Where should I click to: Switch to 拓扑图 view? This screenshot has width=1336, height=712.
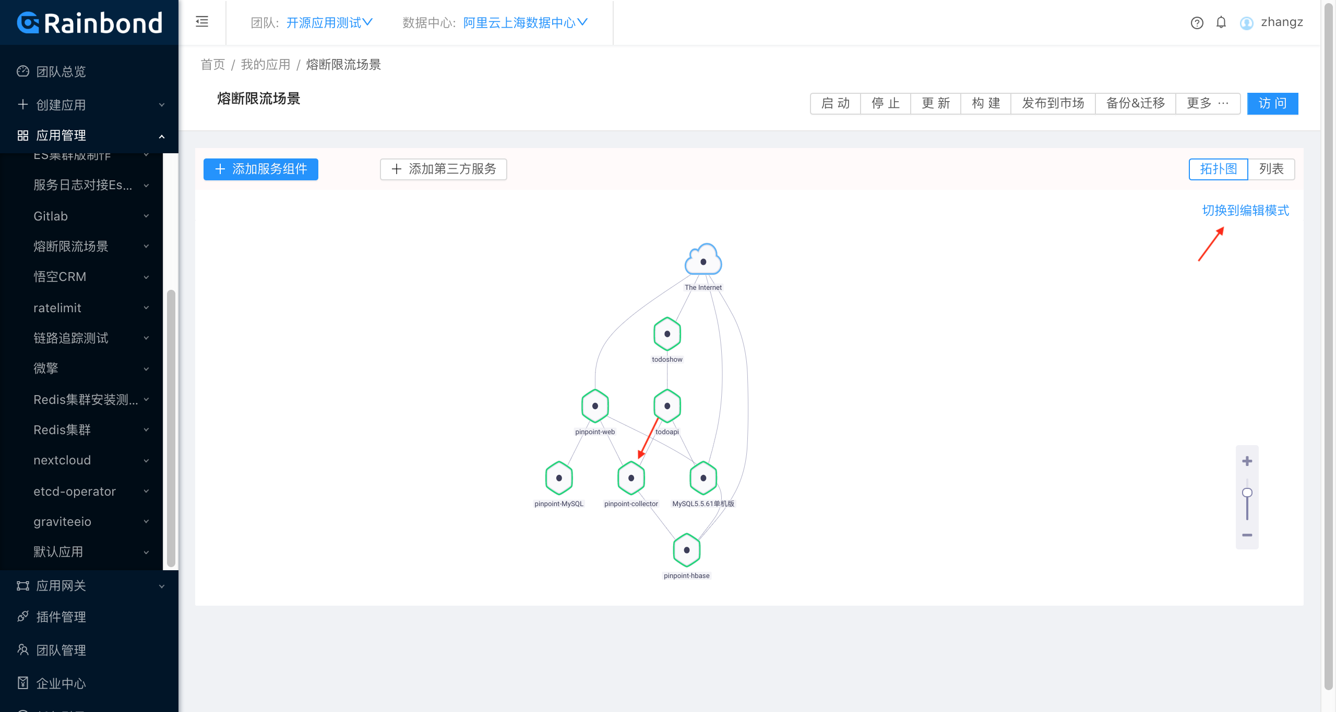coord(1218,169)
